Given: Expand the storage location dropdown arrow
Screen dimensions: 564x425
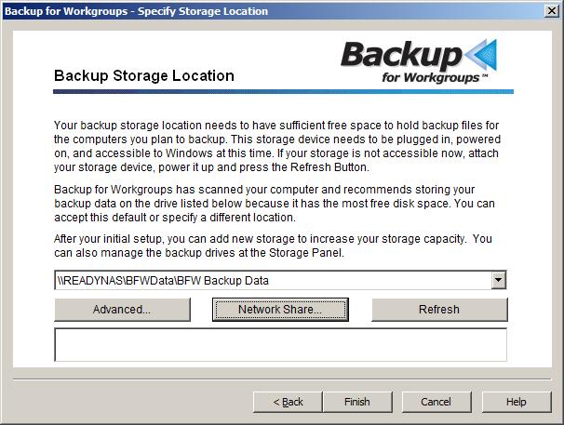Looking at the screenshot, I should 499,280.
